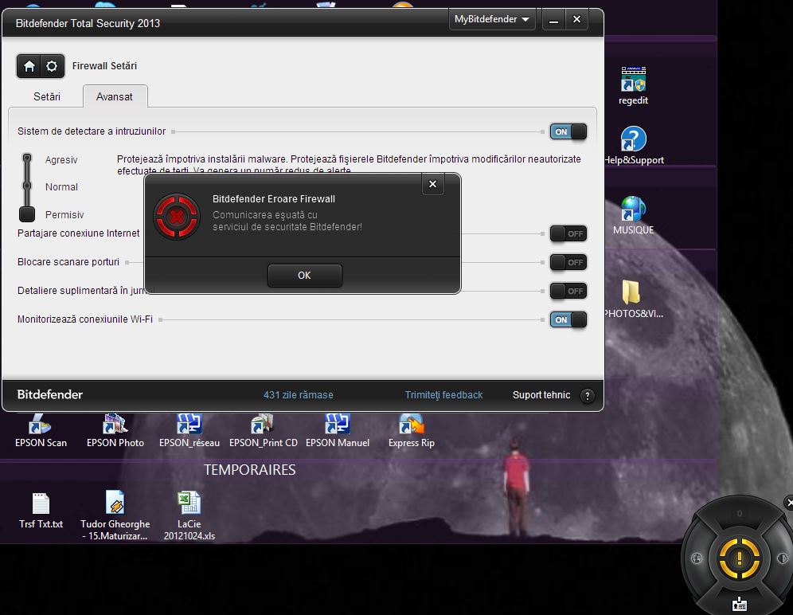The height and width of the screenshot is (615, 793).
Task: Confirm the firewall error with OK
Action: (x=304, y=276)
